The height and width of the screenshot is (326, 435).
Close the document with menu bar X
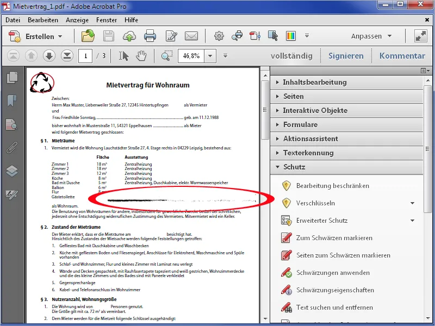427,20
